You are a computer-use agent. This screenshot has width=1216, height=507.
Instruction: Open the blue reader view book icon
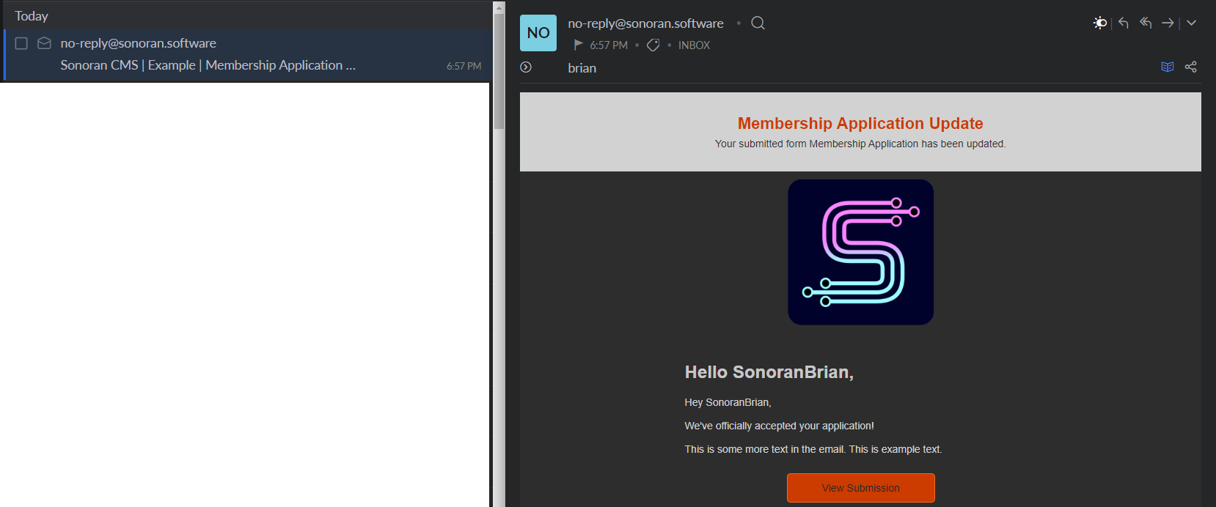1168,67
